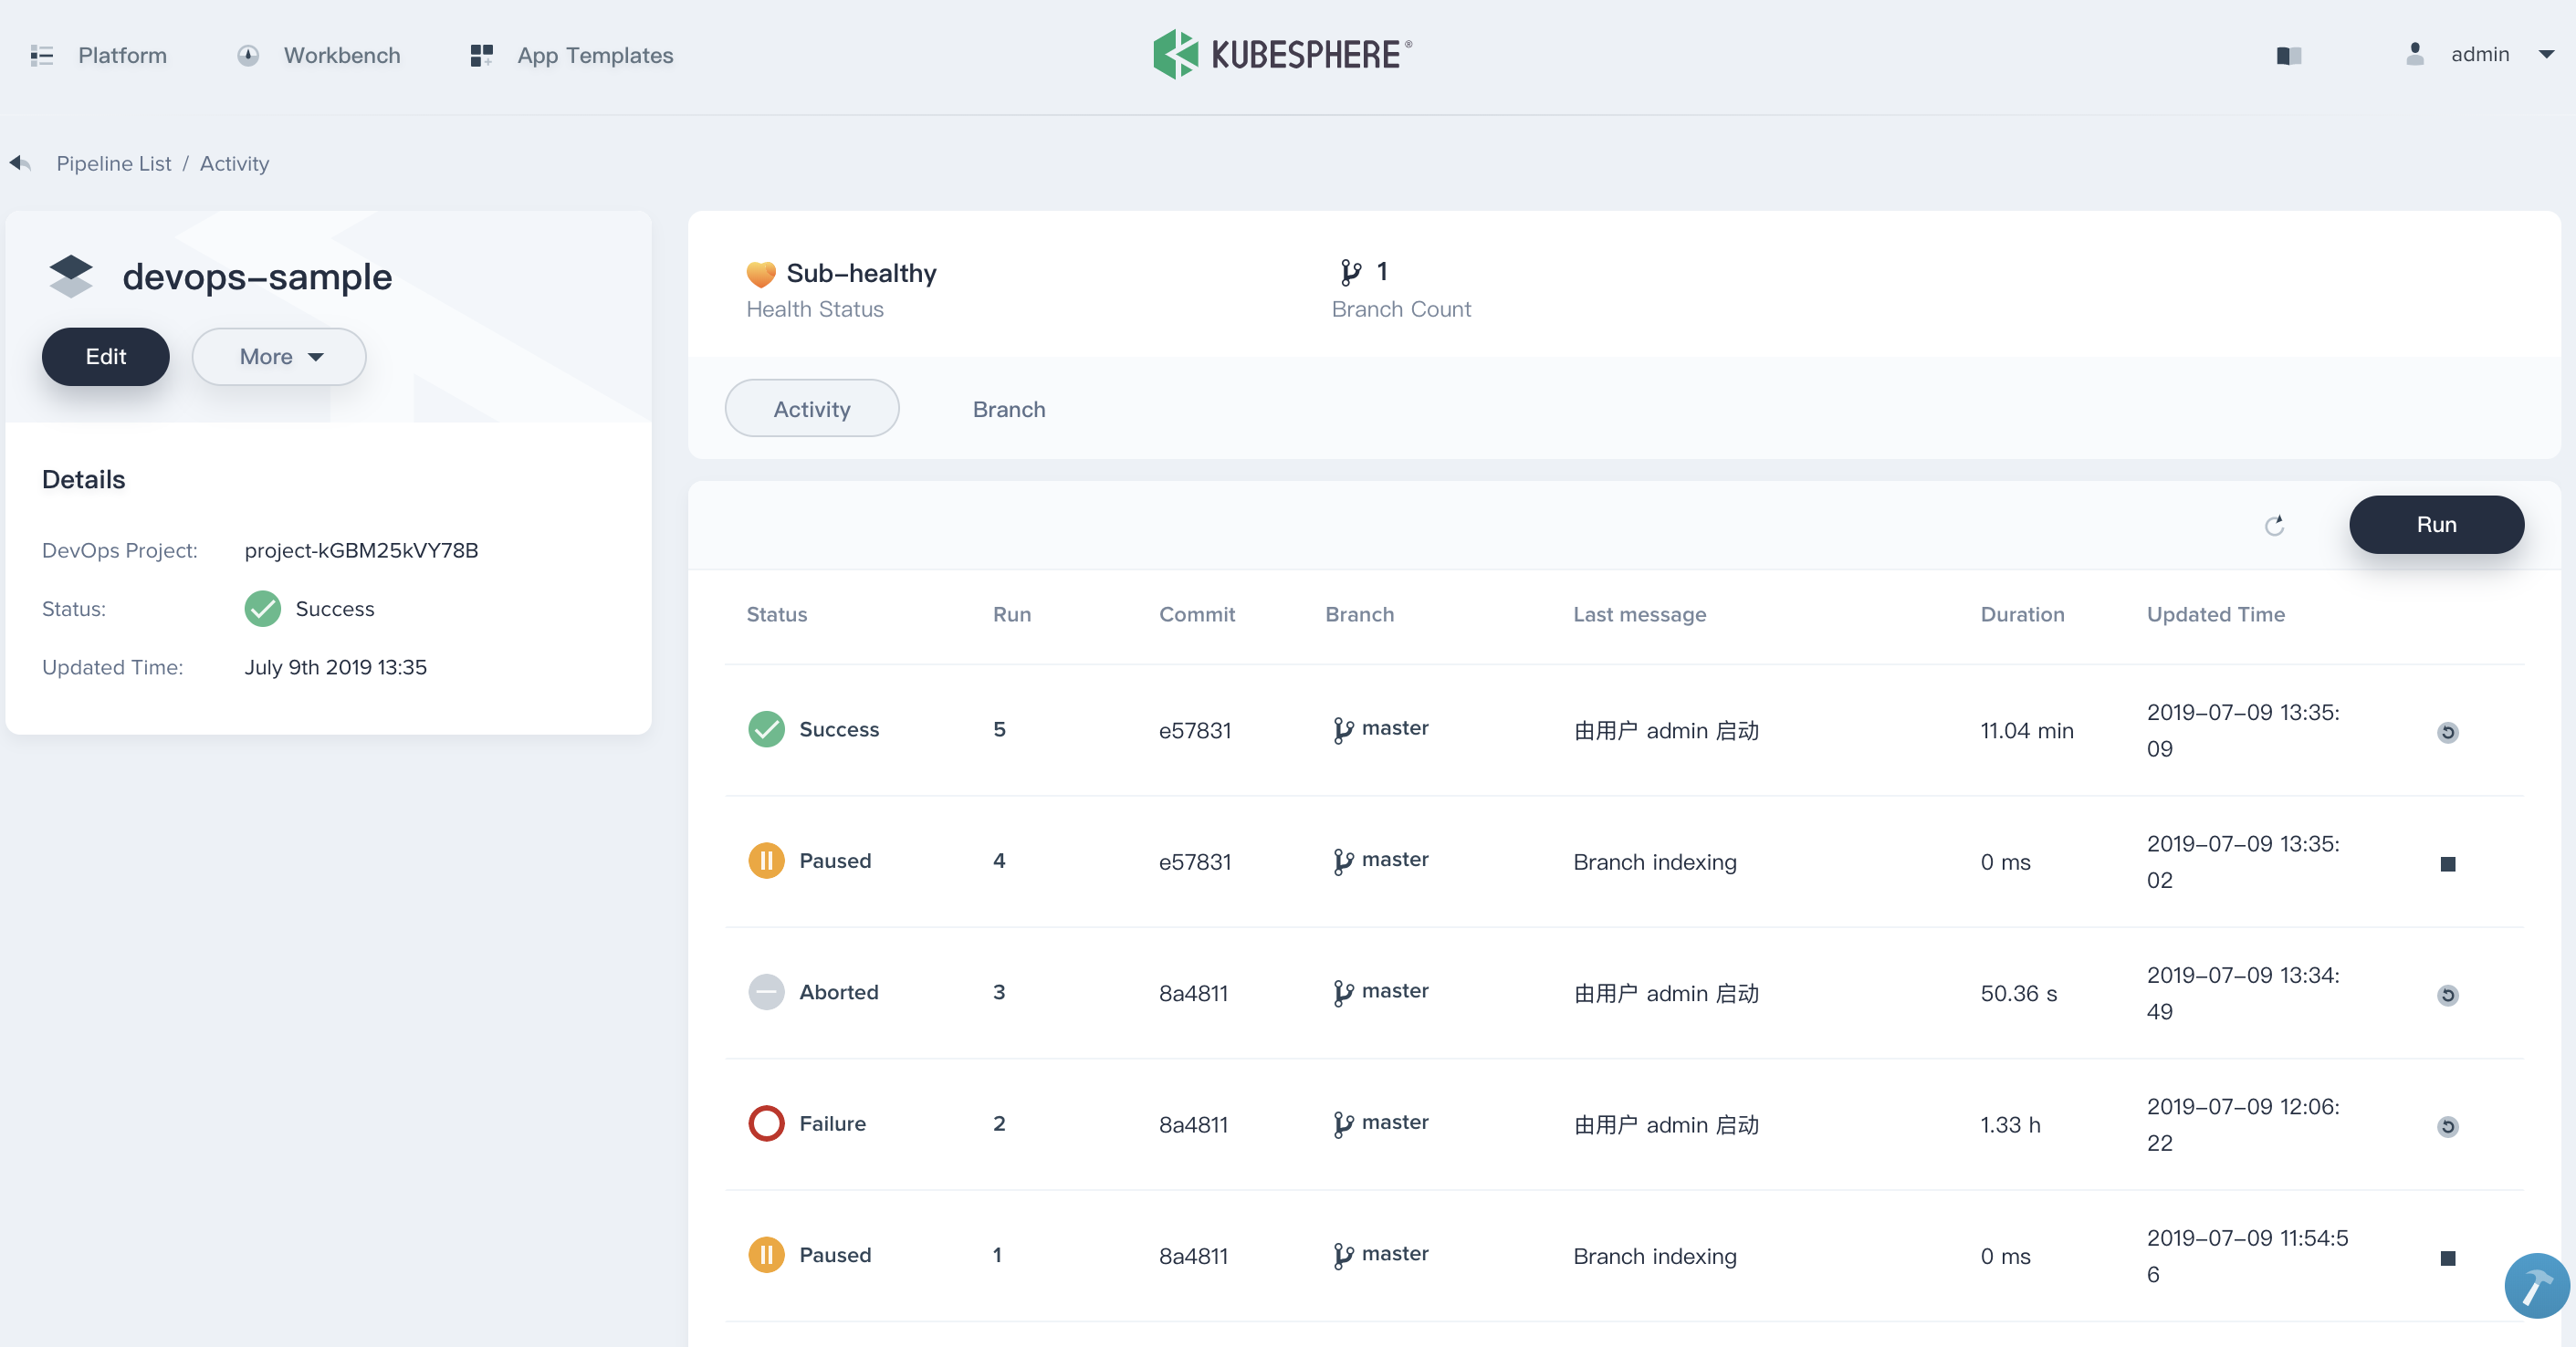The image size is (2576, 1347).
Task: Rerun the Failure run 2
Action: point(2447,1126)
